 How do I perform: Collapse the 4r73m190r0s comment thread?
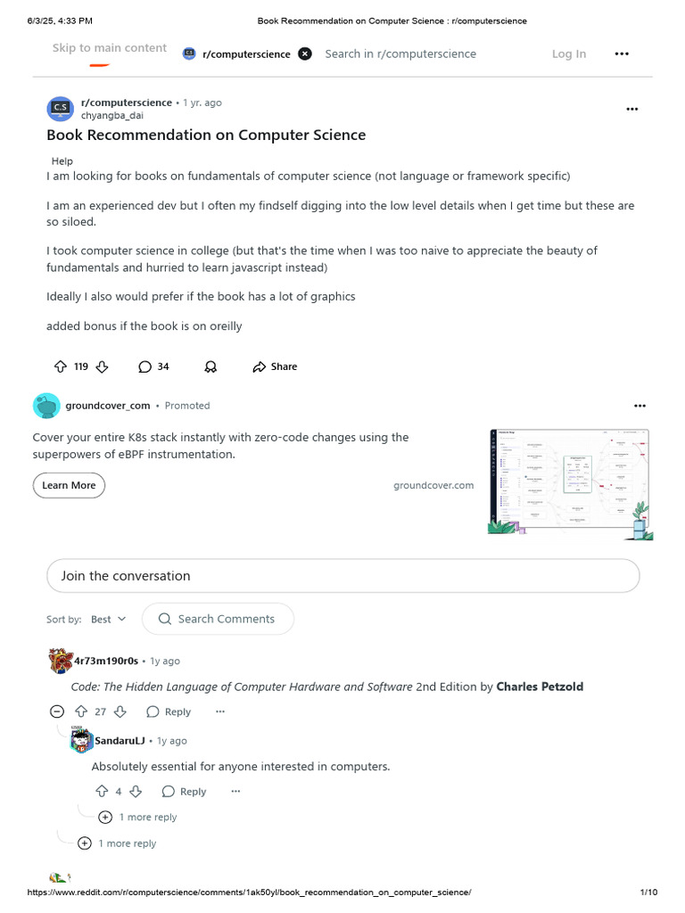[57, 711]
